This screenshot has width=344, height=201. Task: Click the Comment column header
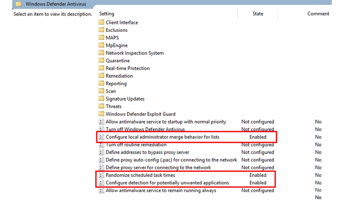(x=318, y=14)
